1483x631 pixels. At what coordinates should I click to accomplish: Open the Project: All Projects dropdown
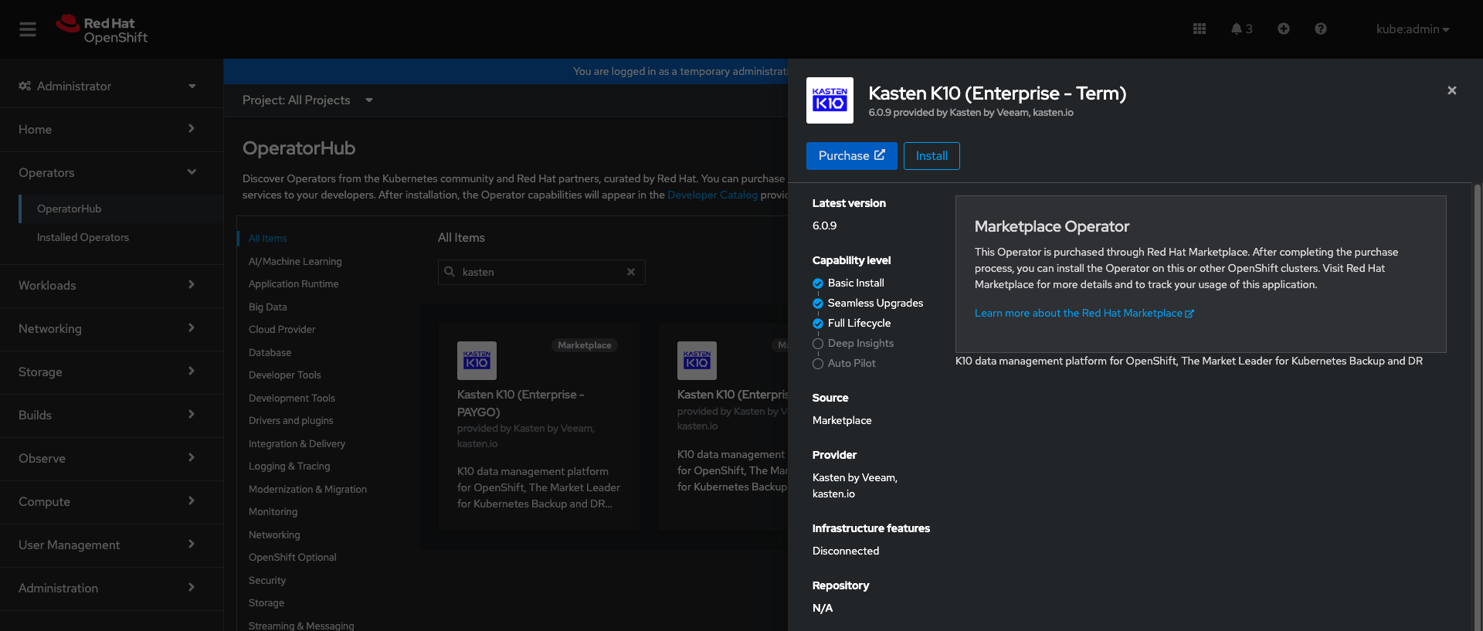tap(307, 100)
